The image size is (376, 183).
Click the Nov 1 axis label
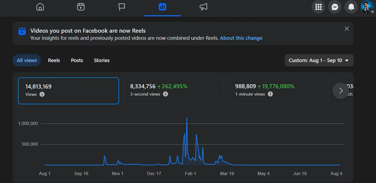118,174
